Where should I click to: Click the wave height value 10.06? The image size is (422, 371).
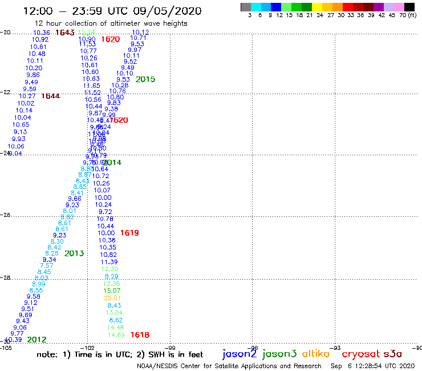coord(16,146)
